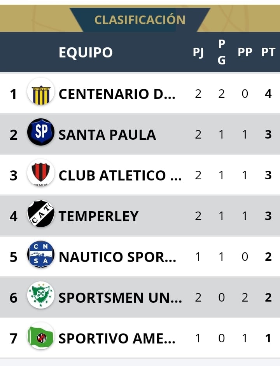Open the NAUTICO SPOR... team link
The height and width of the screenshot is (366, 280).
[117, 257]
